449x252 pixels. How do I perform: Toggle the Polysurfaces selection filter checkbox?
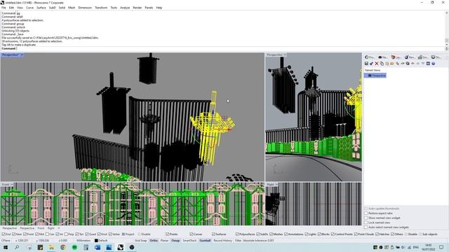pyautogui.click(x=237, y=234)
